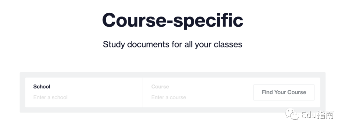Click the Study documents for all your classes subtitle
The image size is (345, 130).
tap(172, 44)
